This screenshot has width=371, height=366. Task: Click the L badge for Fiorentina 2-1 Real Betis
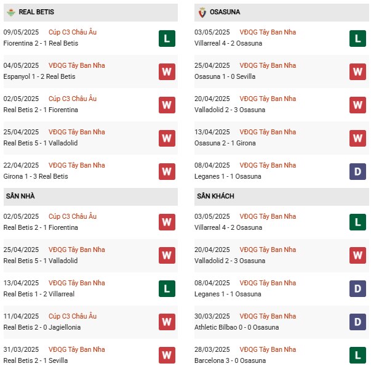pos(167,38)
